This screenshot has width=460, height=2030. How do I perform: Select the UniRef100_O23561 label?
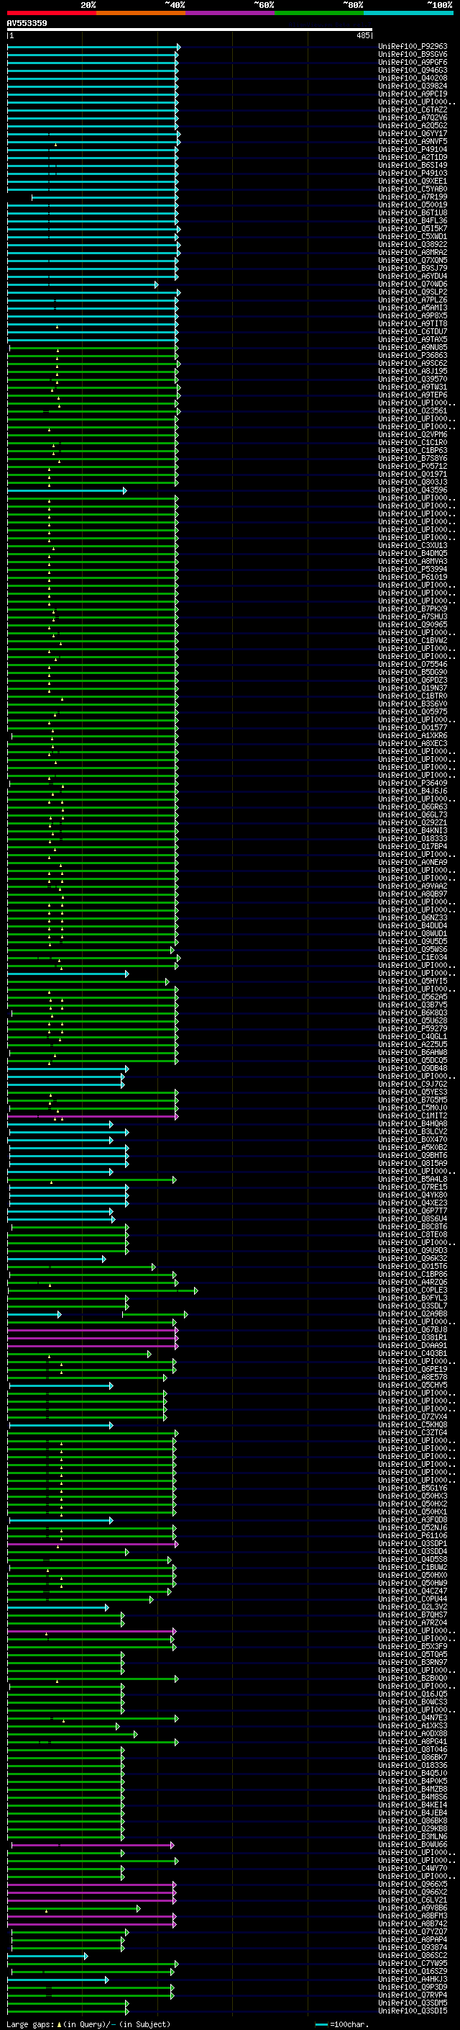pyautogui.click(x=413, y=410)
